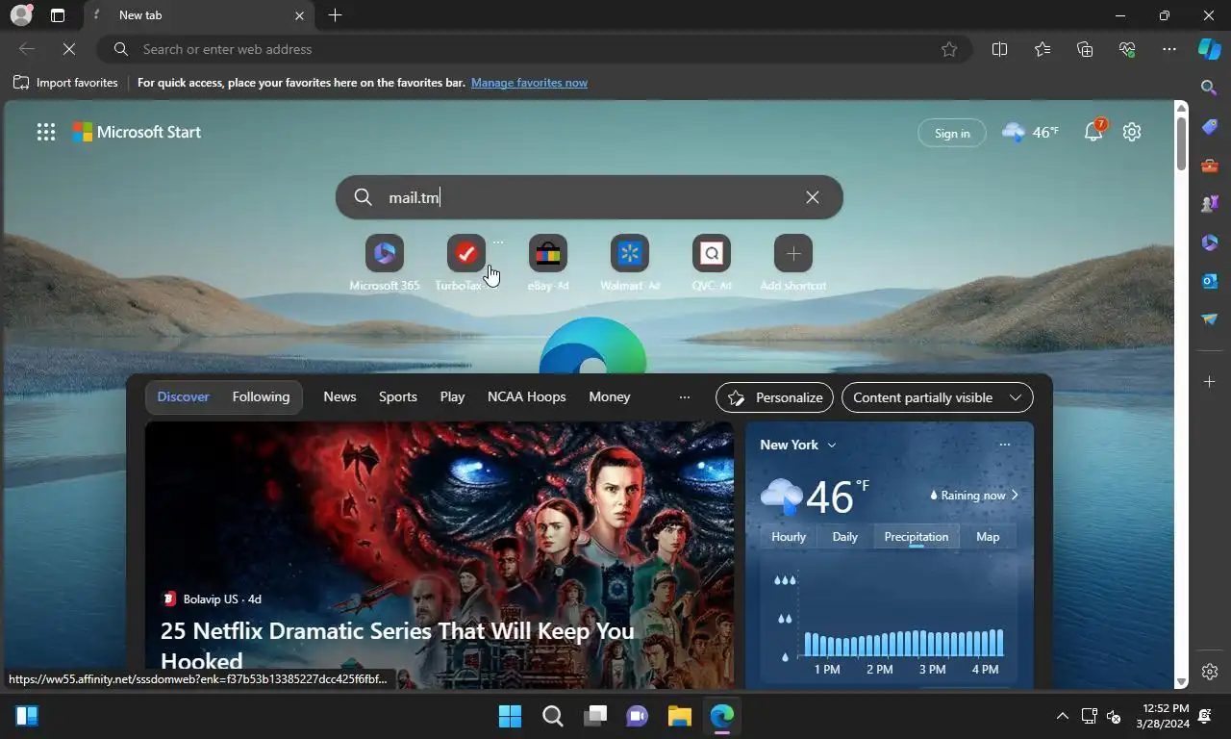Open the Money feed tab
Screen dimensions: 1231x739
point(610,396)
